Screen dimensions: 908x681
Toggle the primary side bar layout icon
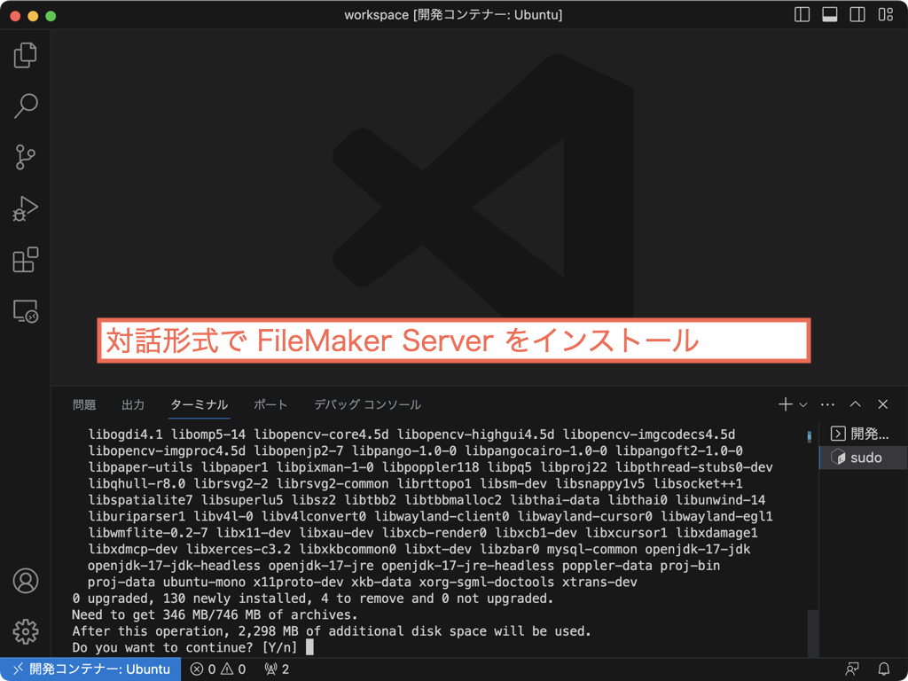pyautogui.click(x=802, y=14)
